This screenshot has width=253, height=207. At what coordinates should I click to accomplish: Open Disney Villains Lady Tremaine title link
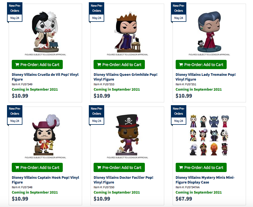click(x=205, y=75)
